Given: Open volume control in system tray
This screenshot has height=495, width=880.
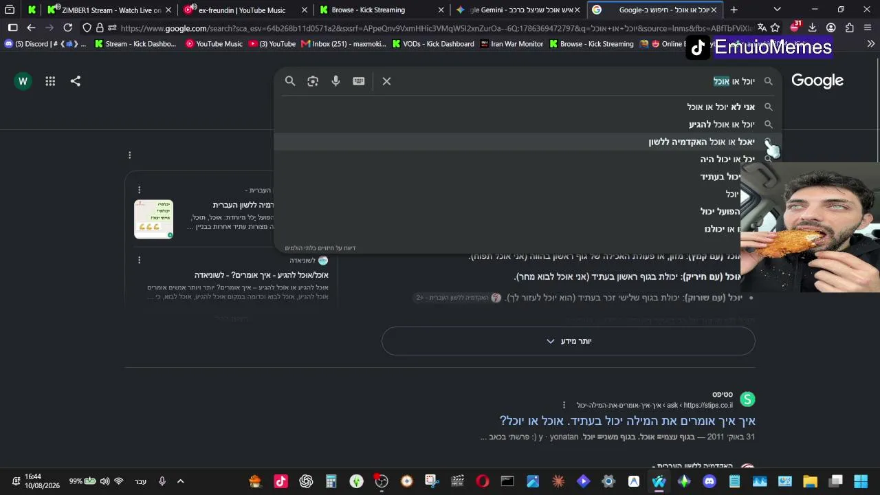Looking at the screenshot, I should click(104, 481).
